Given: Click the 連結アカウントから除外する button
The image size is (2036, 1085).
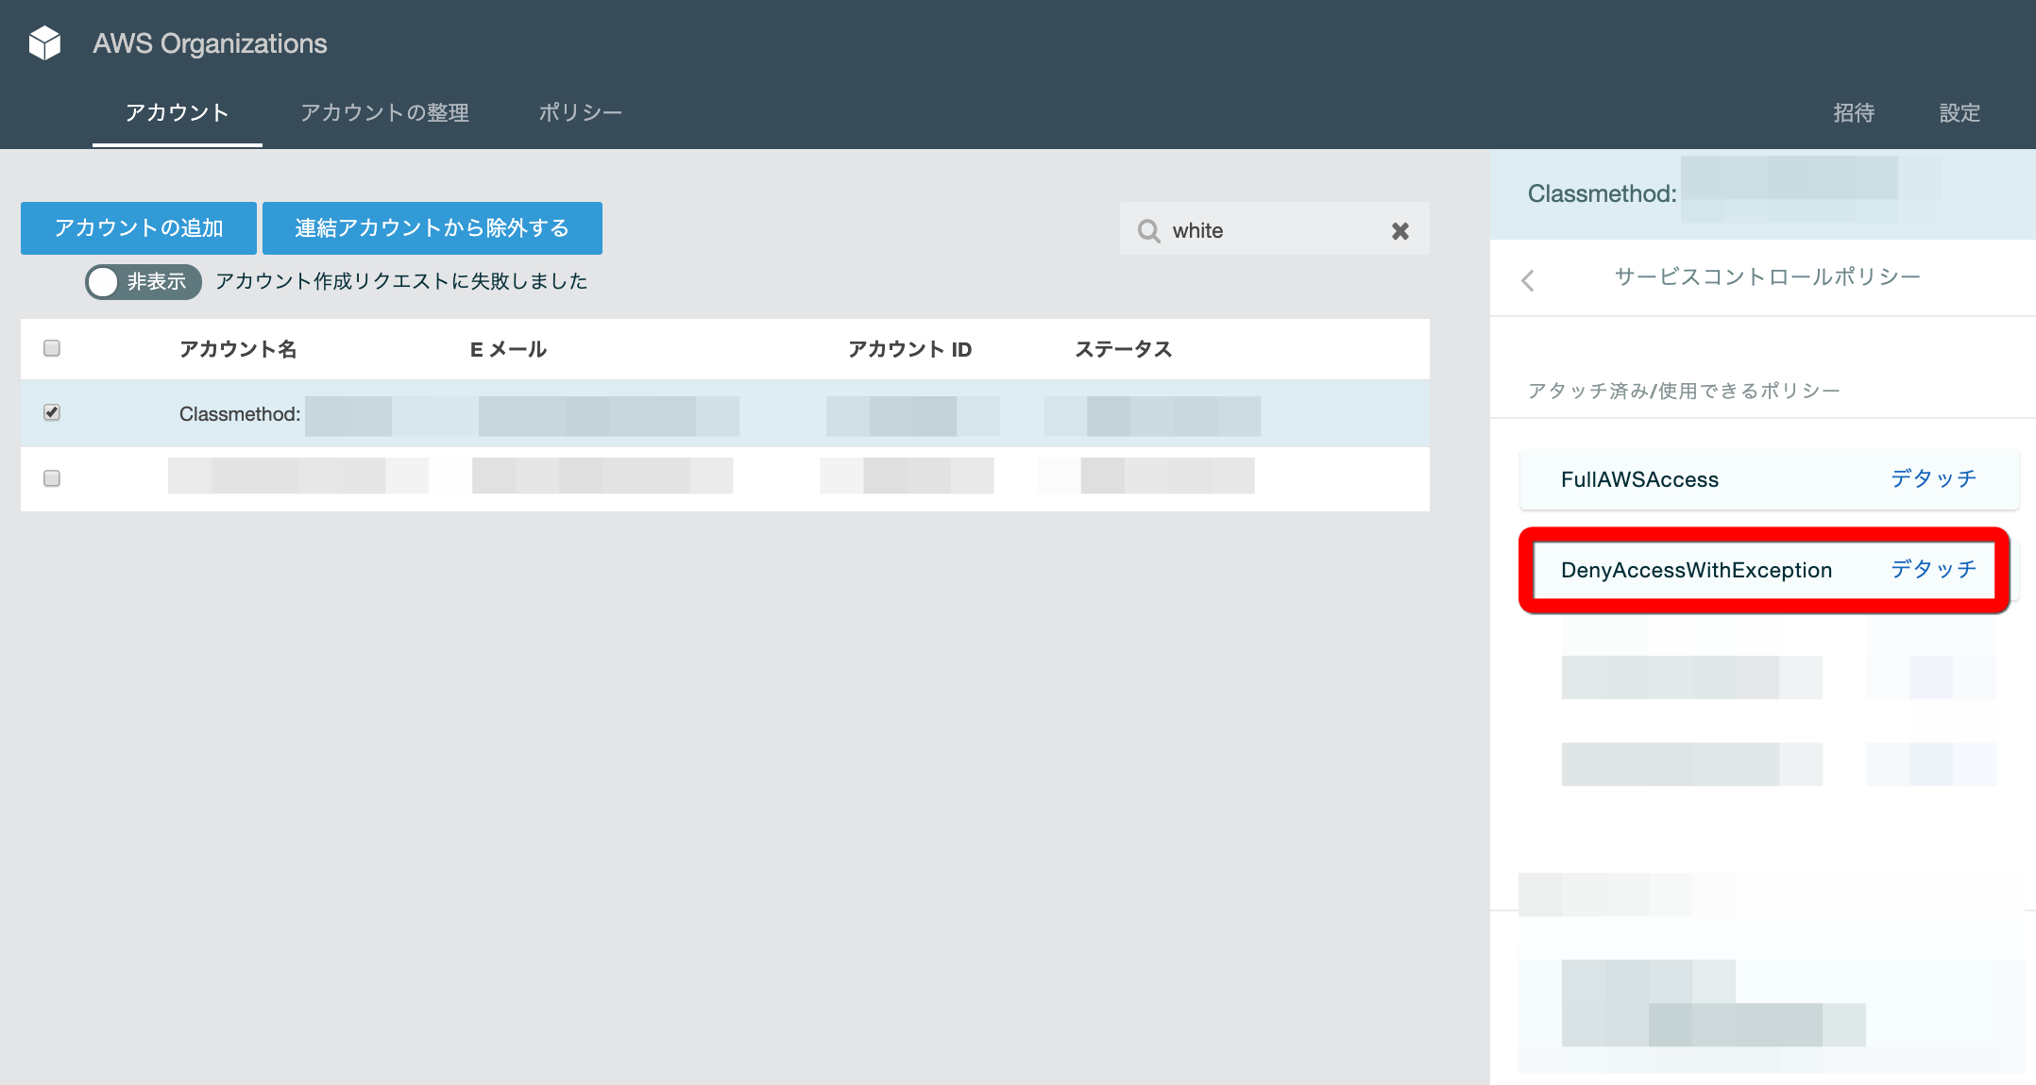Looking at the screenshot, I should click(433, 227).
